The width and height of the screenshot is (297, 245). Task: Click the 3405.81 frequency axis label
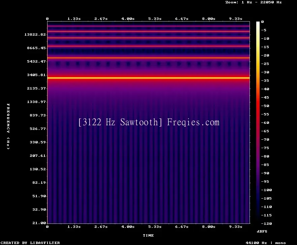[36, 75]
